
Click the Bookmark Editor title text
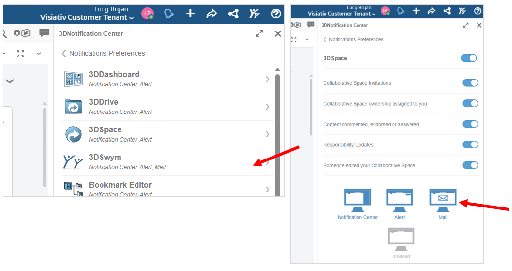(120, 185)
